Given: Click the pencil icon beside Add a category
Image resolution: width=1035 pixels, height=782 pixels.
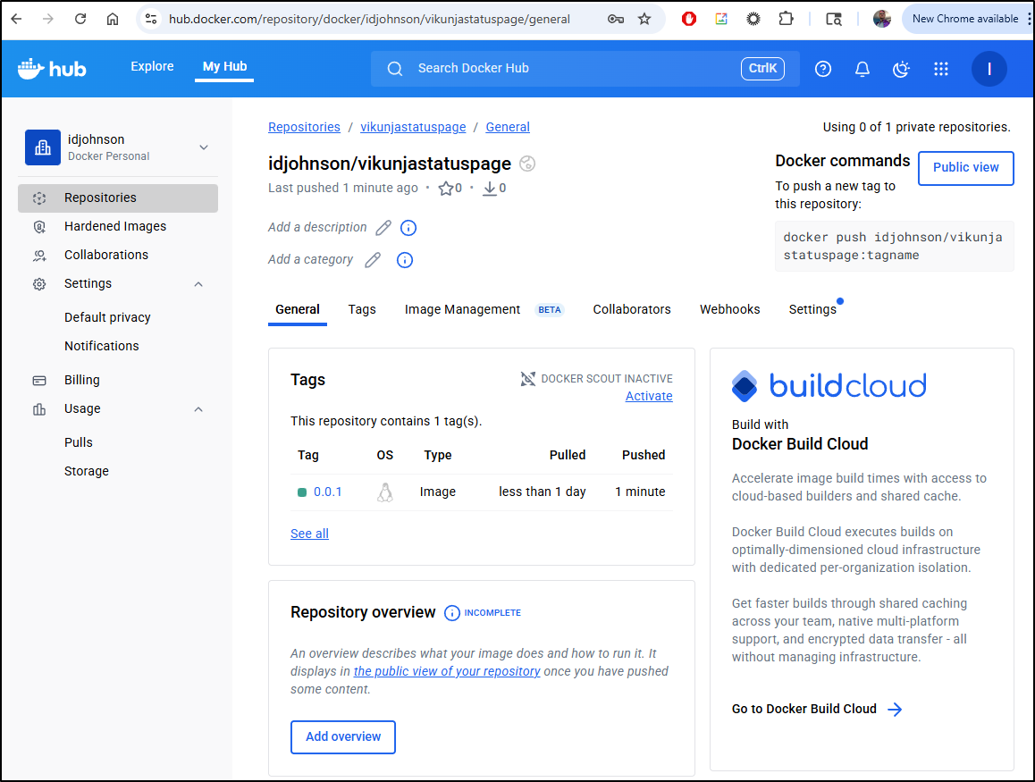Looking at the screenshot, I should coord(373,260).
